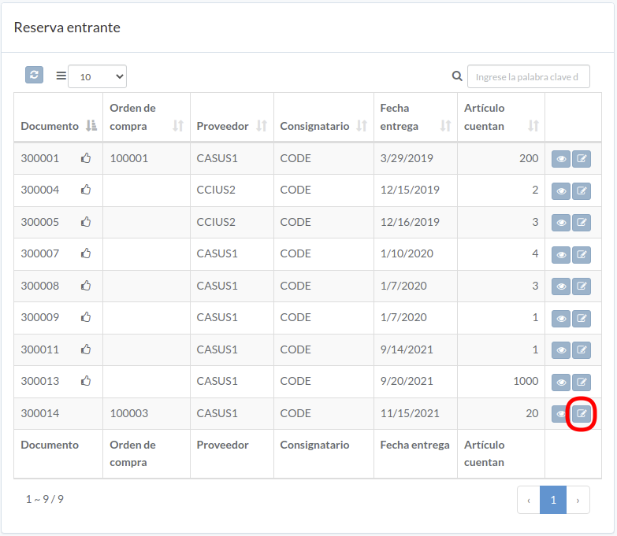
Task: Click thumbs-up icon for document 300001
Action: click(x=86, y=158)
